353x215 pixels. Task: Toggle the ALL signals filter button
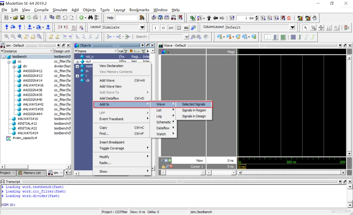point(186,28)
